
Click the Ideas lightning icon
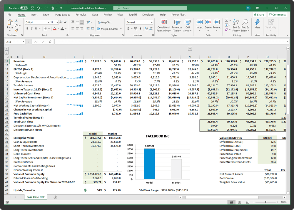pos(257,22)
